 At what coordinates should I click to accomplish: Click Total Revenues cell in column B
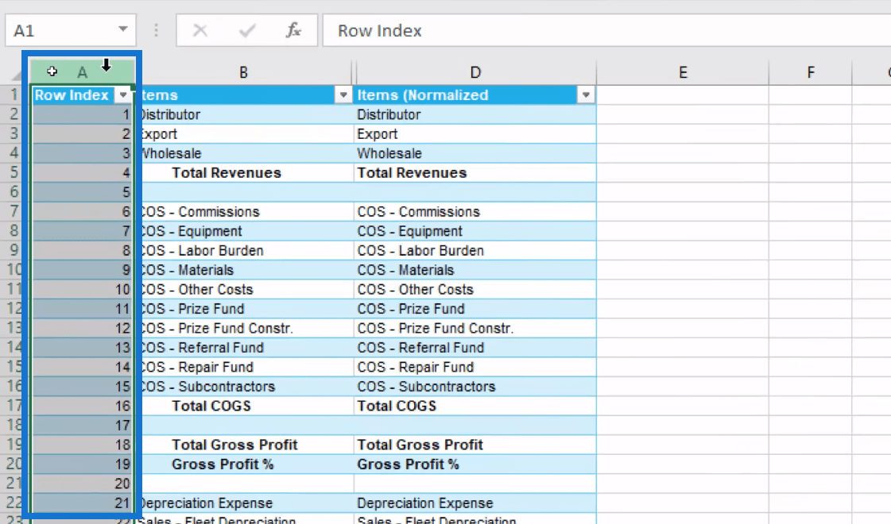(x=244, y=172)
